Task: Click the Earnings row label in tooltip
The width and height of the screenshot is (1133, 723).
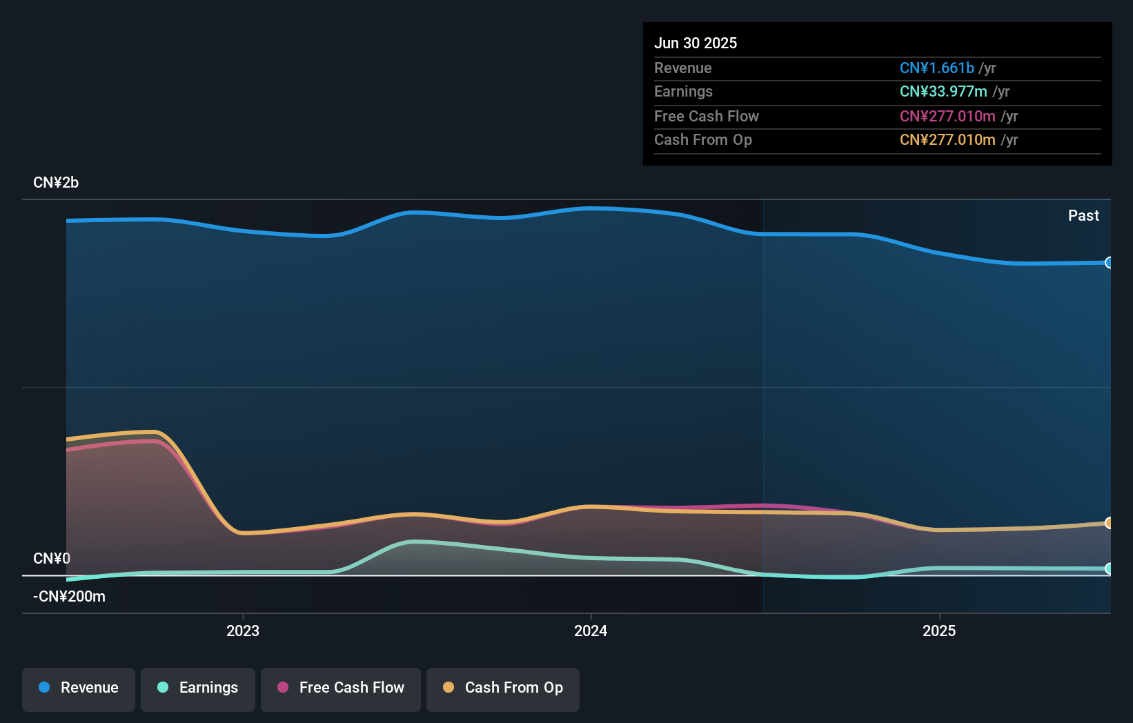Action: click(x=683, y=91)
